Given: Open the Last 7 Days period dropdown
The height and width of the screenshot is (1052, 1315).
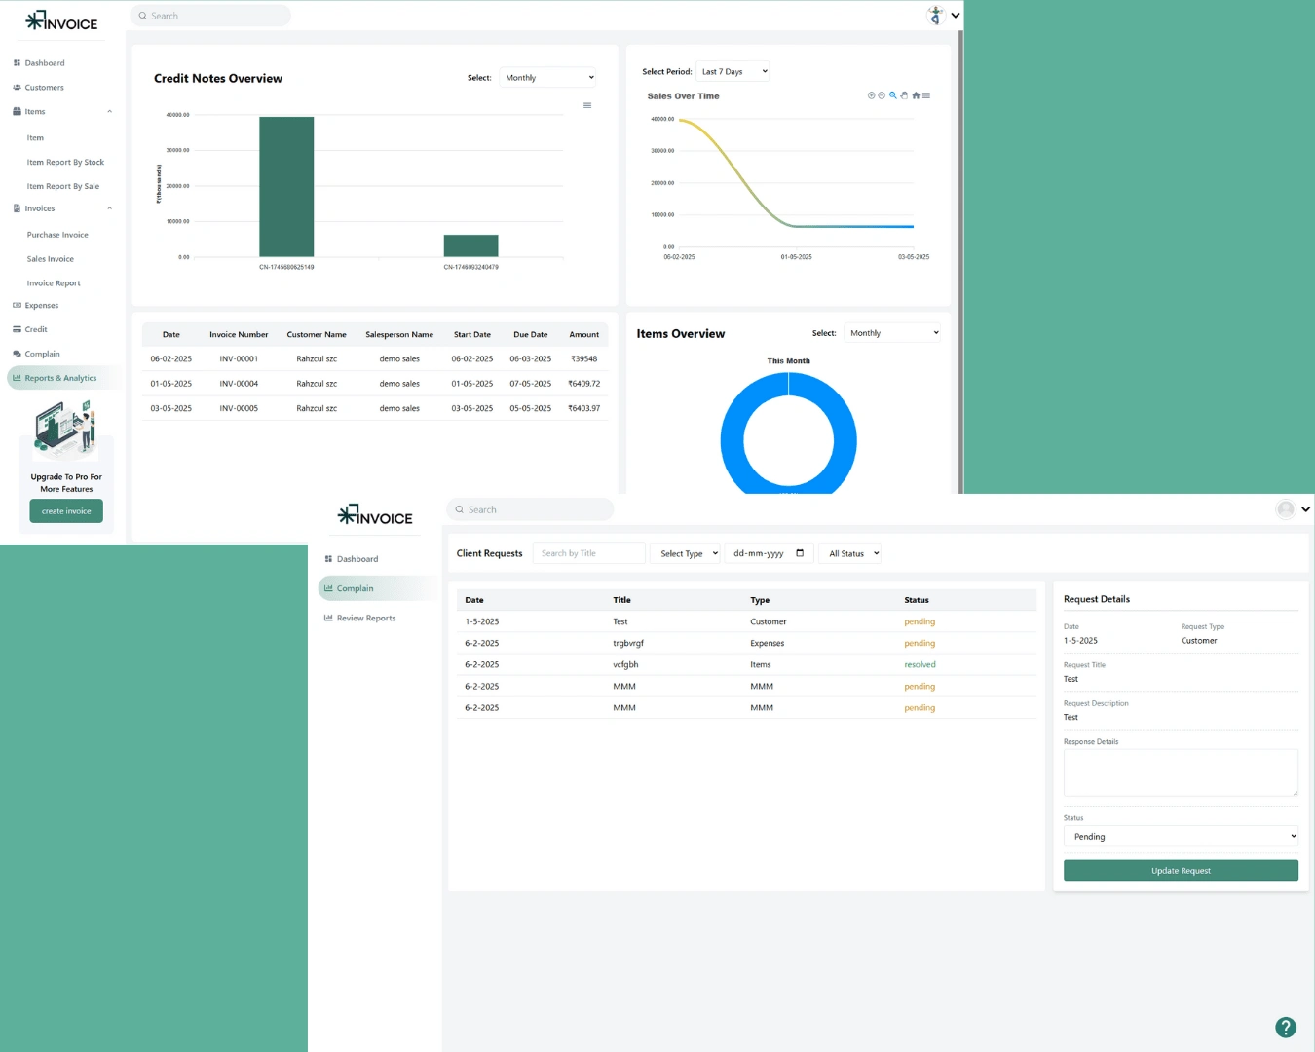Looking at the screenshot, I should pyautogui.click(x=733, y=71).
